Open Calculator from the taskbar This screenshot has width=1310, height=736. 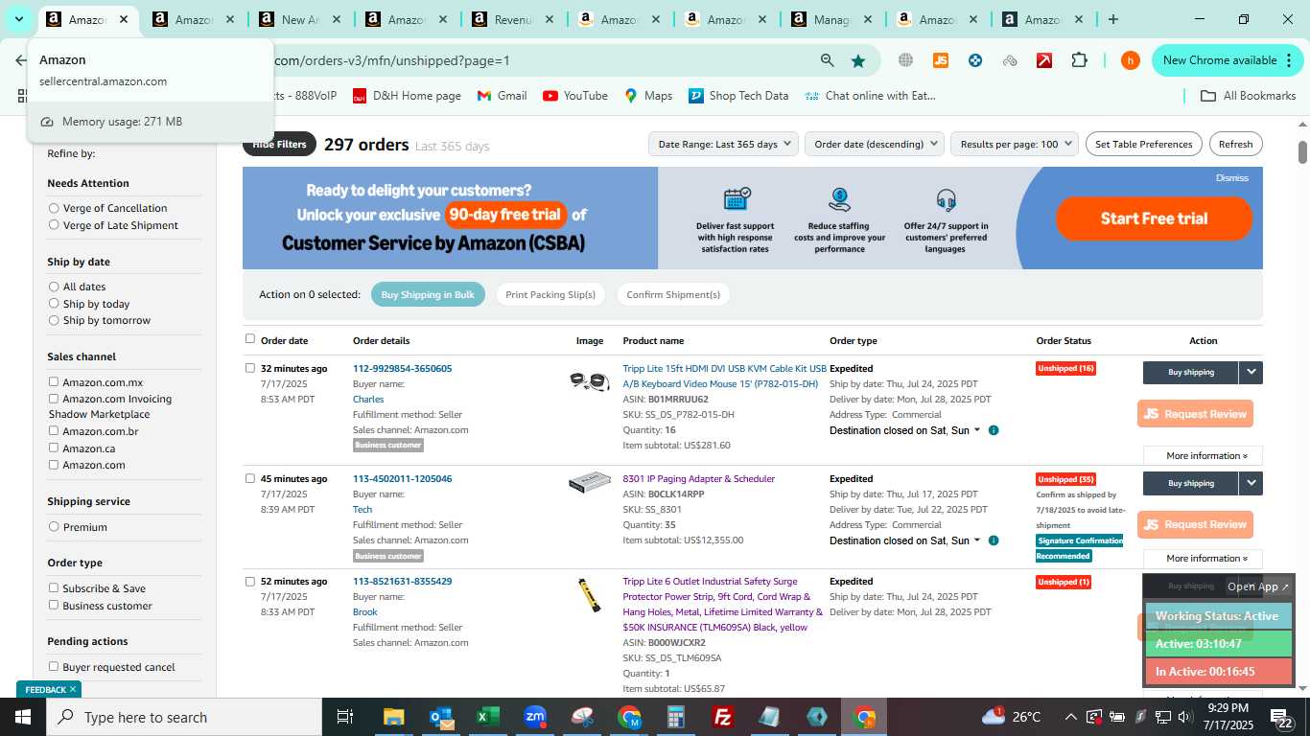pyautogui.click(x=676, y=717)
